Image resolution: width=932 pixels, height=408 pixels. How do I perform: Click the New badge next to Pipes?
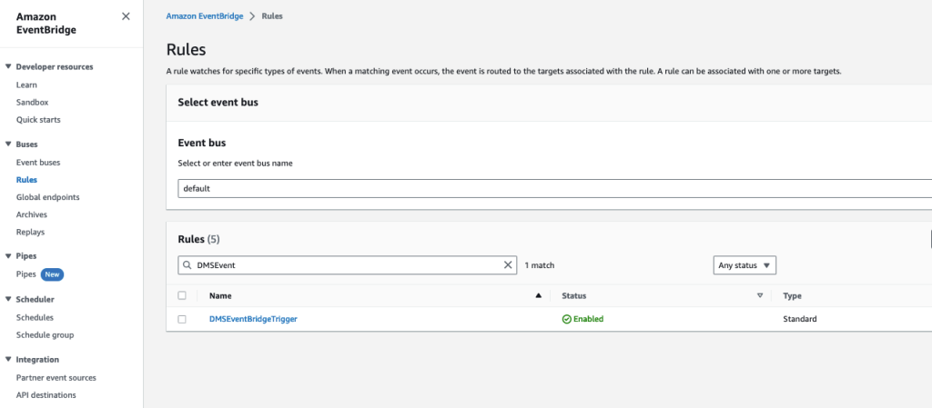click(52, 274)
